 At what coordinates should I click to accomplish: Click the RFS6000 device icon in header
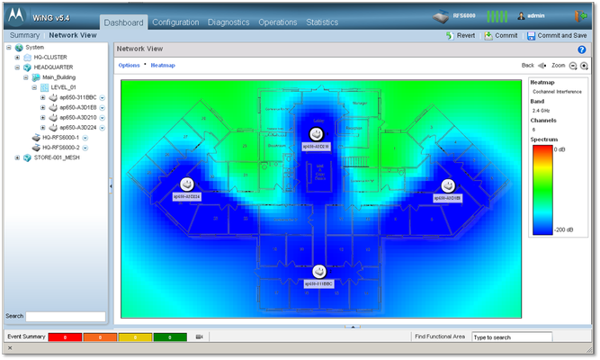(441, 16)
